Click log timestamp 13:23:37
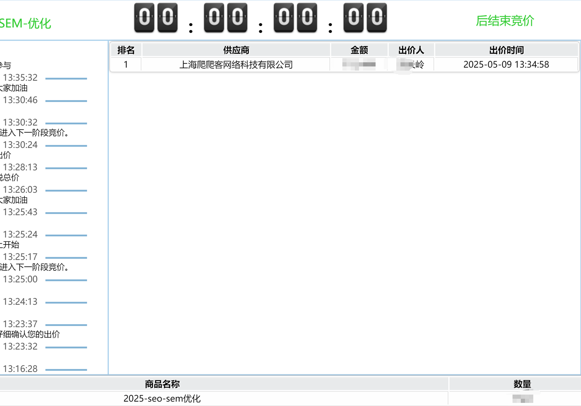Screen dimensions: 581x406 pyautogui.click(x=20, y=324)
